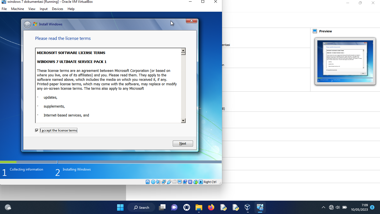Viewport: 380px width, 214px height.
Task: Click the Preview monitor icon in Manager
Action: pyautogui.click(x=315, y=31)
